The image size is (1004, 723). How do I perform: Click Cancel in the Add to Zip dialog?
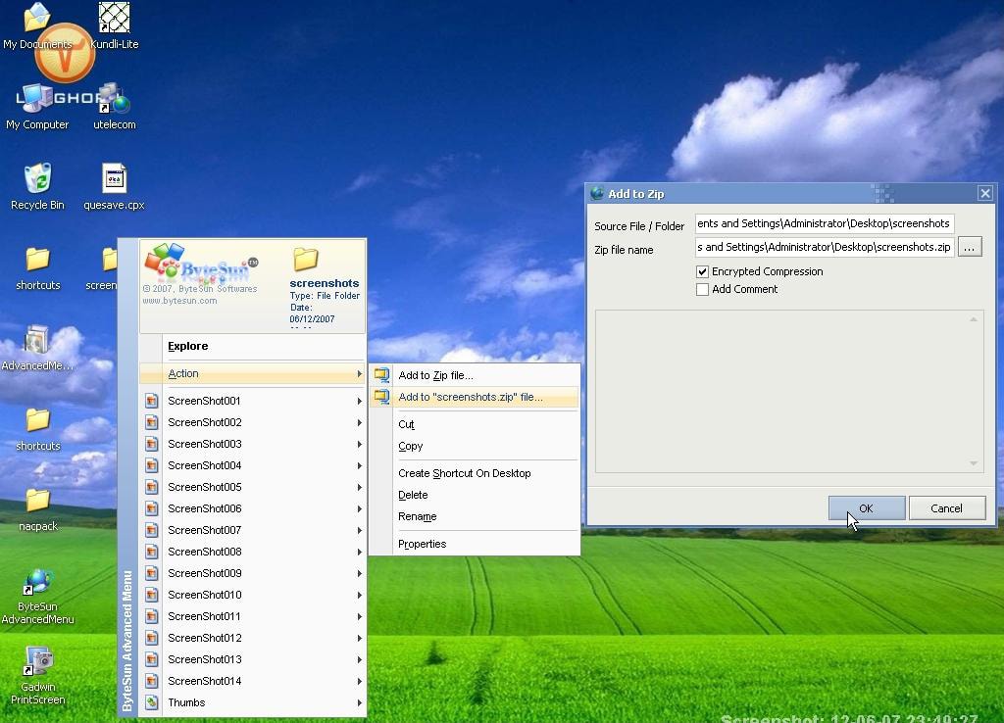[946, 508]
